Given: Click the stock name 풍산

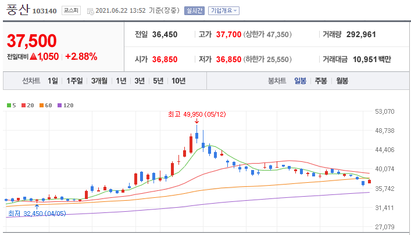Looking at the screenshot, I should (x=17, y=10).
